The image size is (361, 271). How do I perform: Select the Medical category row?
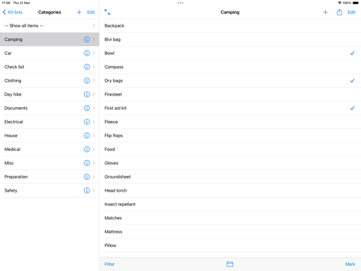pyautogui.click(x=50, y=149)
